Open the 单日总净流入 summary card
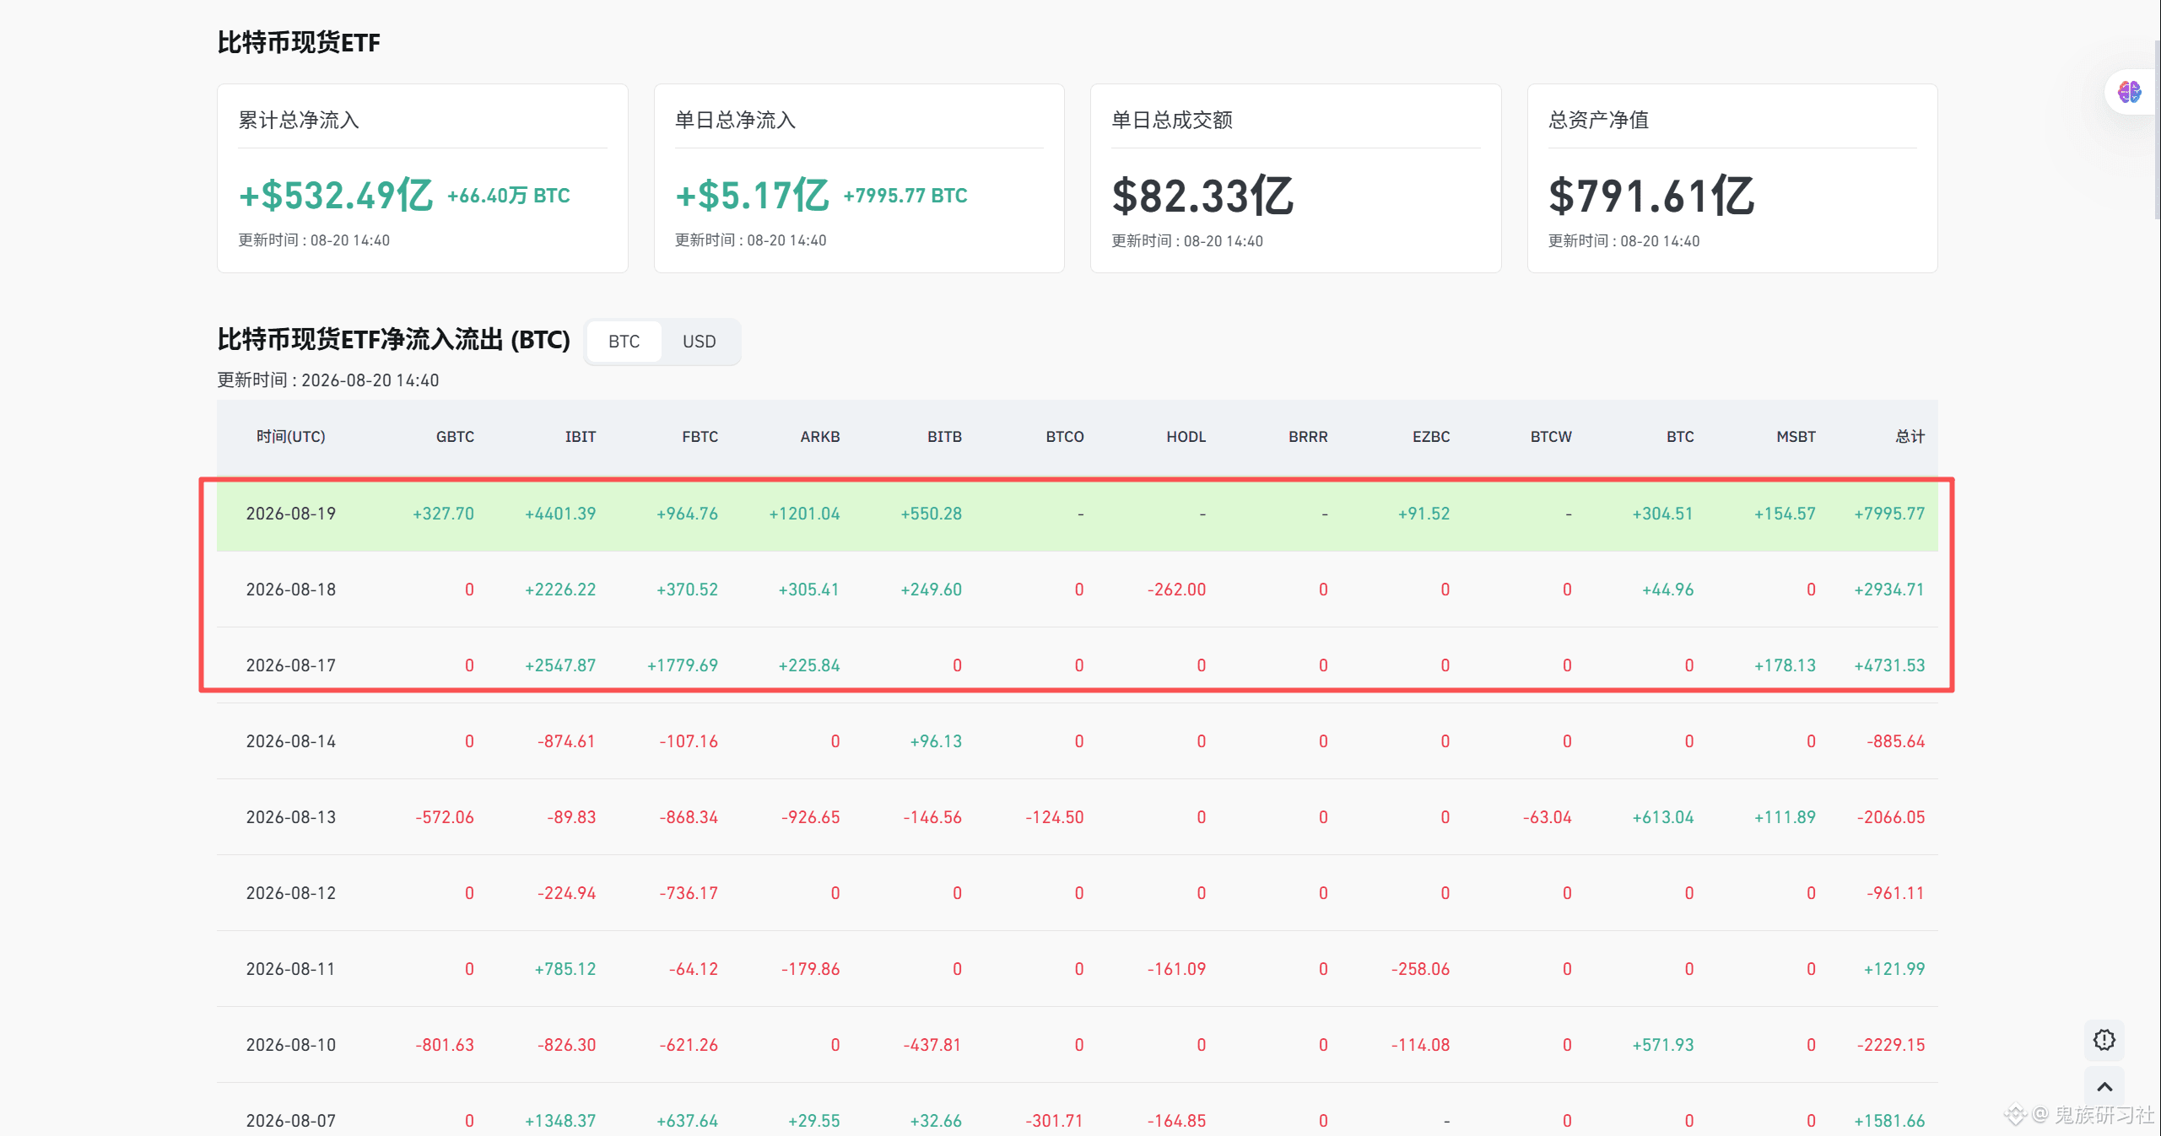Viewport: 2161px width, 1136px height. 859,178
